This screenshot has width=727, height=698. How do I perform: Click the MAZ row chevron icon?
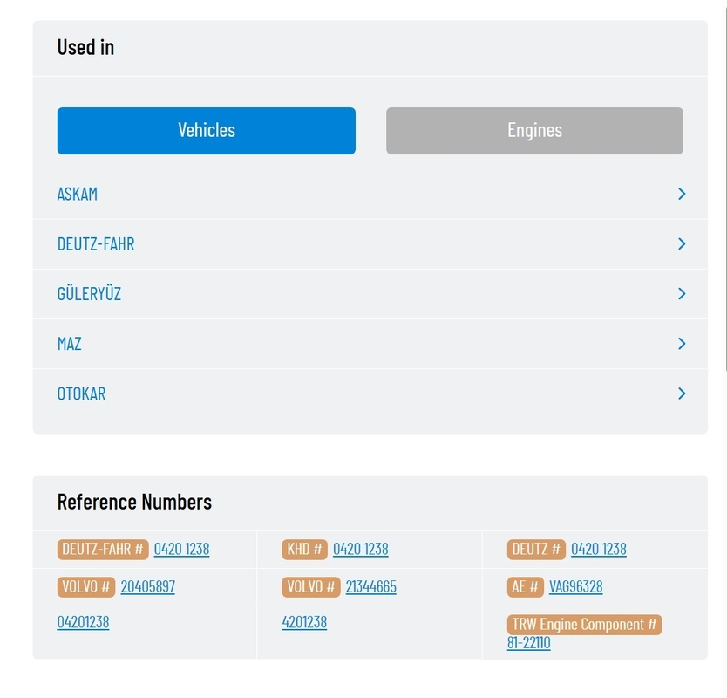pyautogui.click(x=682, y=344)
